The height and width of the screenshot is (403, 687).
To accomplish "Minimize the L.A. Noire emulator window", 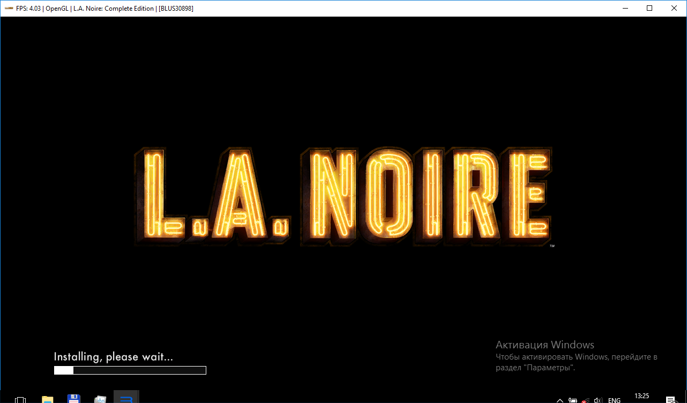I will pos(625,8).
